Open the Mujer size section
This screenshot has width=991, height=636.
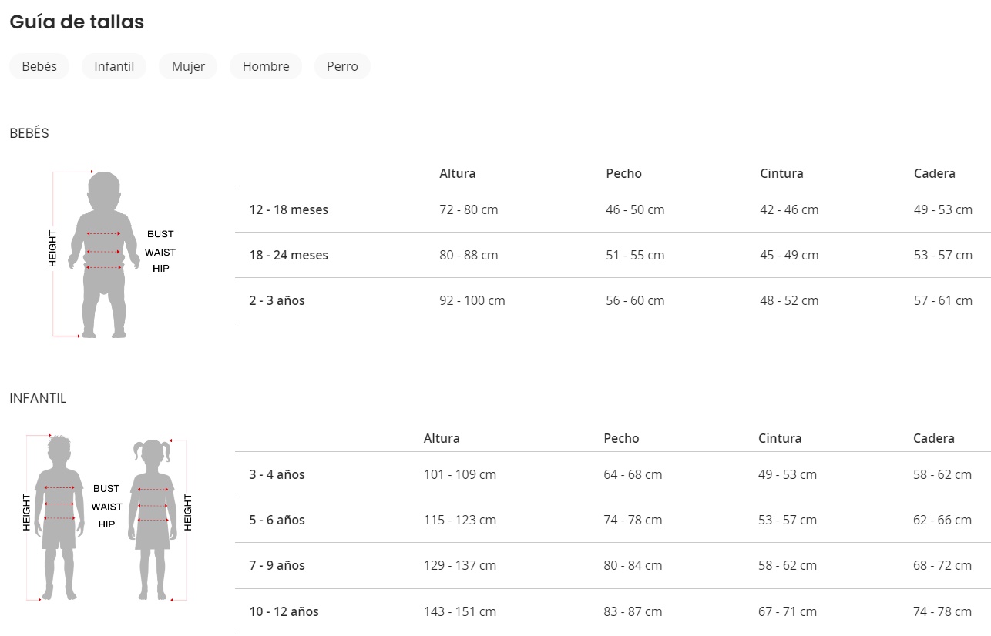(188, 66)
